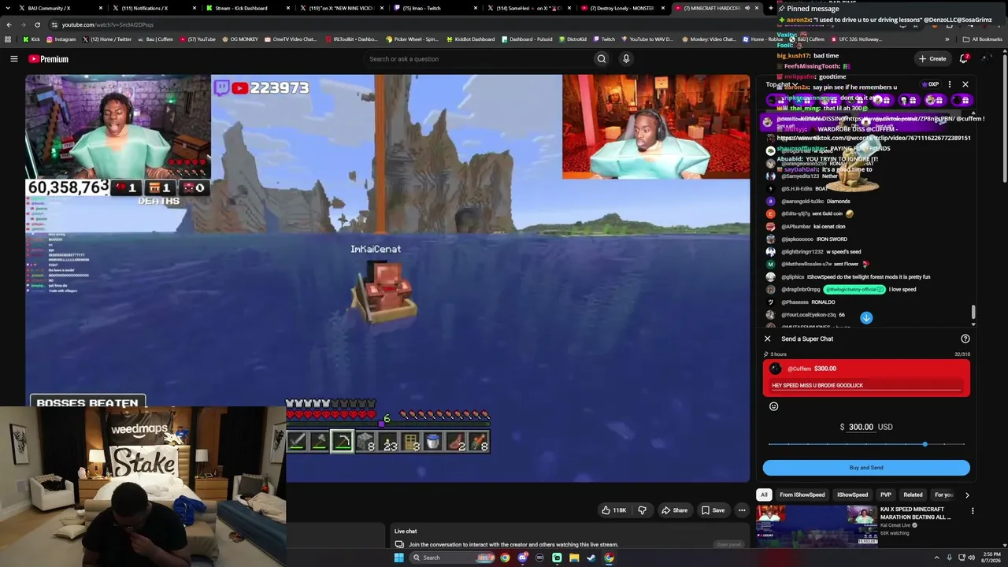Open the Twitch bookmark
Screen dimensions: 1008x567
605,39
